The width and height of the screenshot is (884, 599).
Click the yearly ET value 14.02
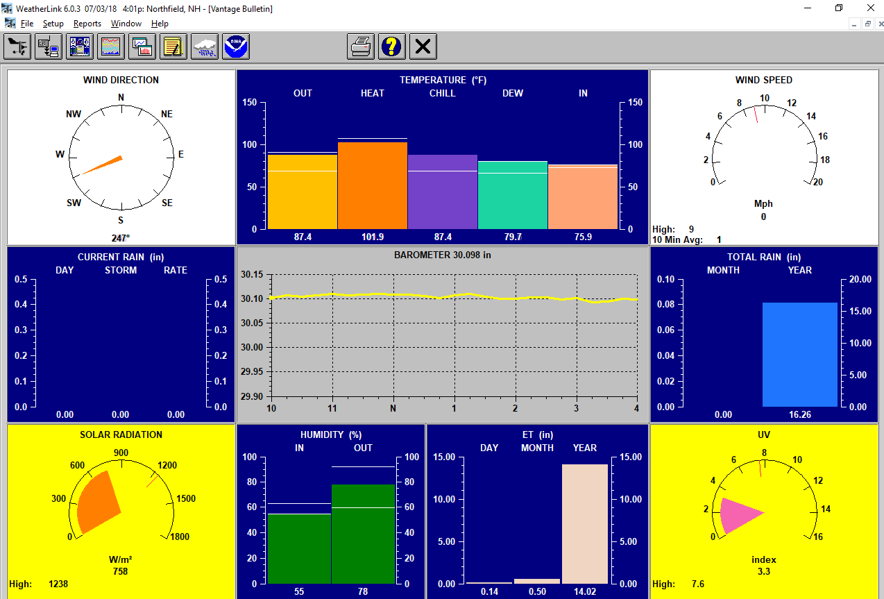pos(585,591)
